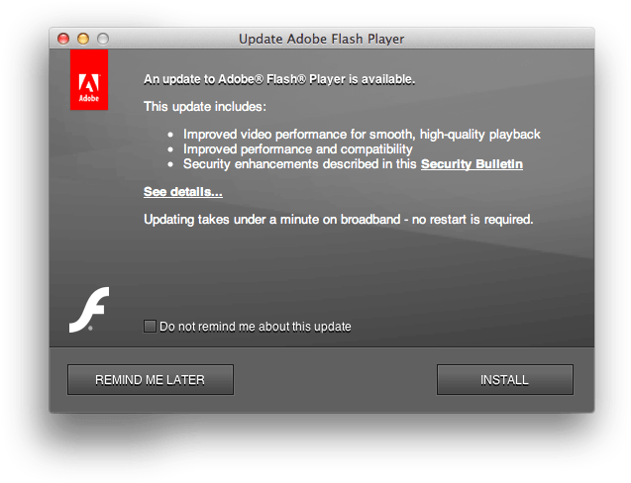Screen dimensions: 631x483
Task: Click the white Flash Player logo
Action: pos(89,310)
